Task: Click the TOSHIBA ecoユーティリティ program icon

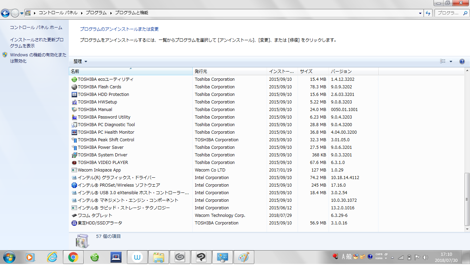Action: point(74,79)
